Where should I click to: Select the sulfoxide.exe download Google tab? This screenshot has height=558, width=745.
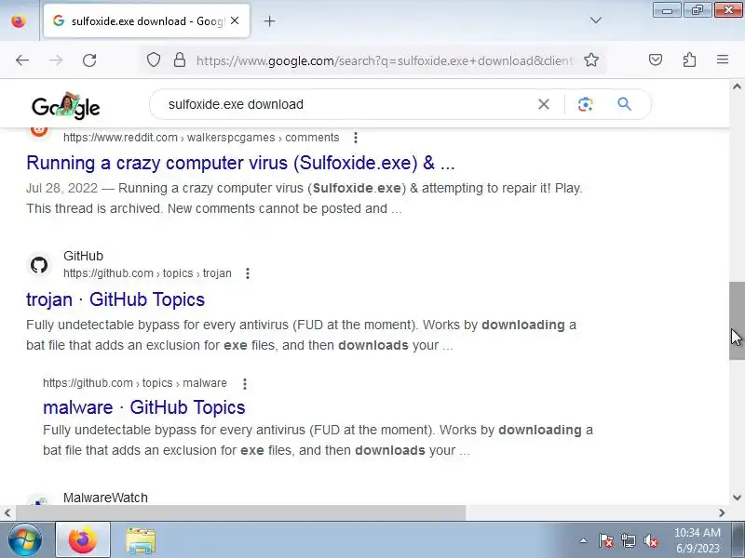point(146,20)
